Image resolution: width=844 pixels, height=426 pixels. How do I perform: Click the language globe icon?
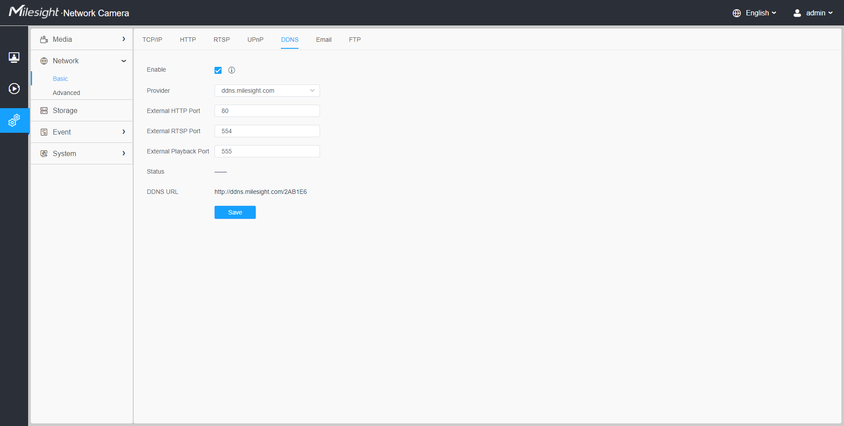737,13
